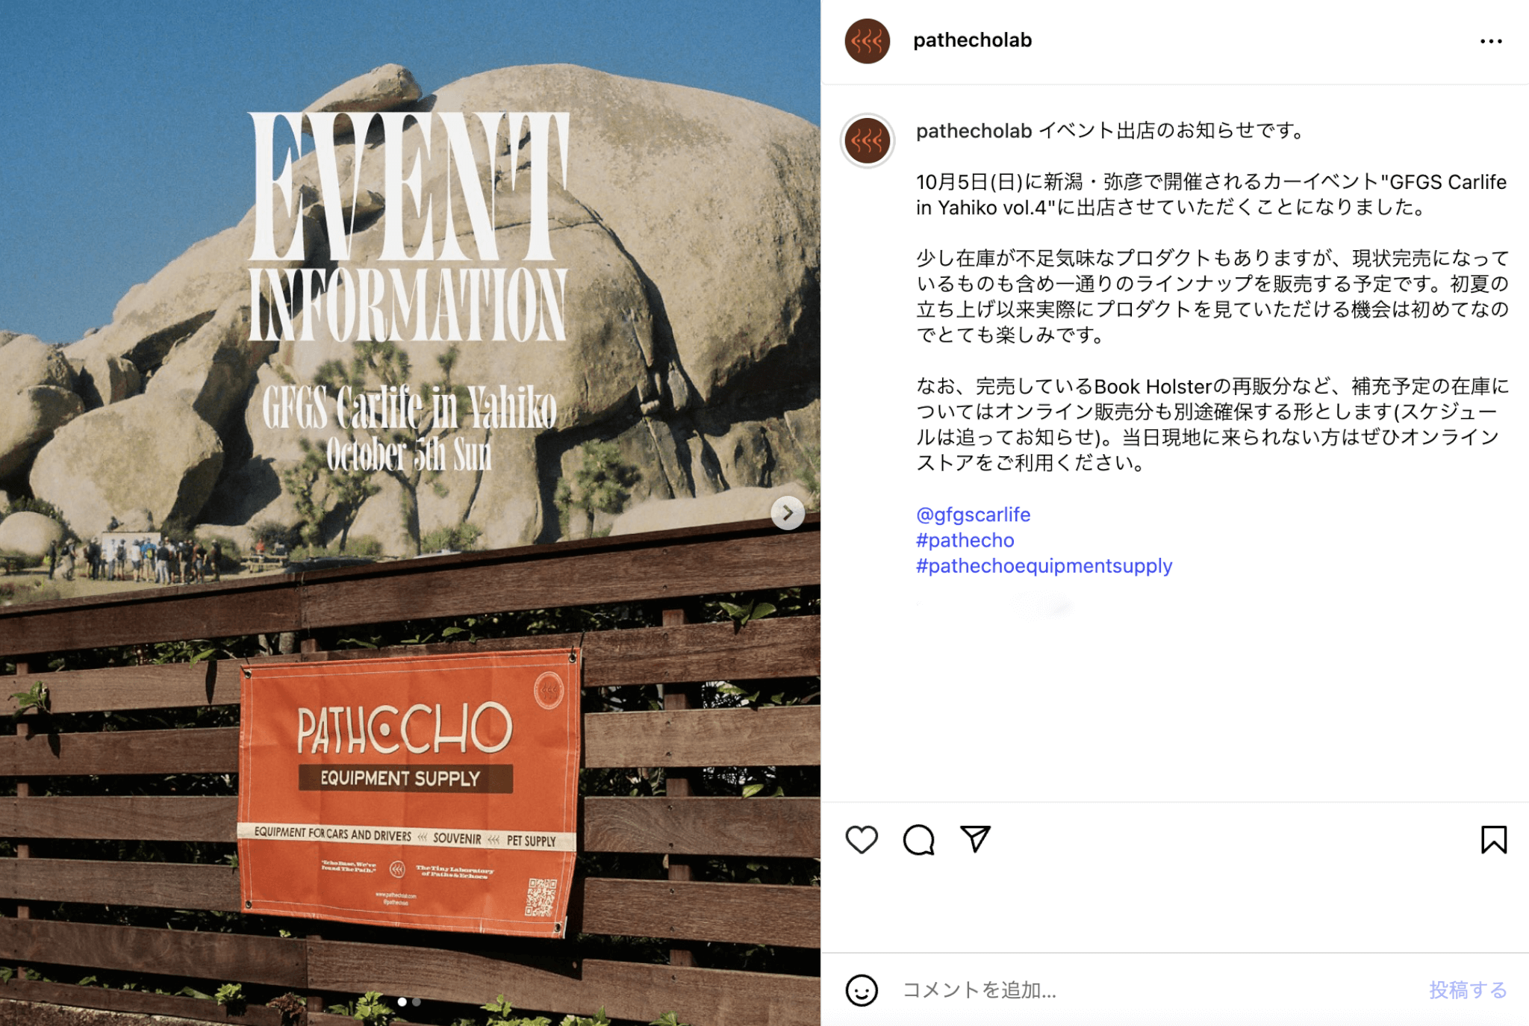Click the orange Pathecho banner in photo
The width and height of the screenshot is (1529, 1026).
(409, 793)
